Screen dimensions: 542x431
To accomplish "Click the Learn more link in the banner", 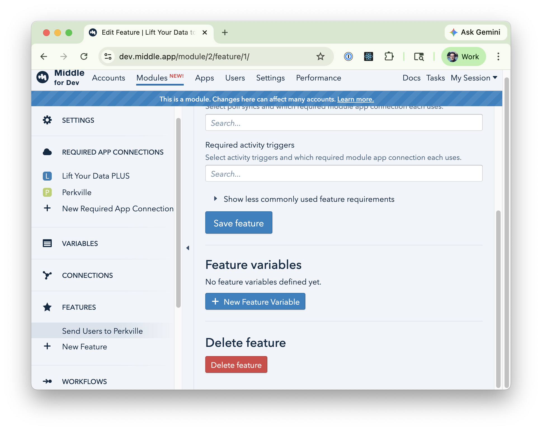I will click(355, 99).
